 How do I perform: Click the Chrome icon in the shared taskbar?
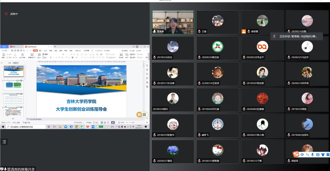(x=77, y=127)
